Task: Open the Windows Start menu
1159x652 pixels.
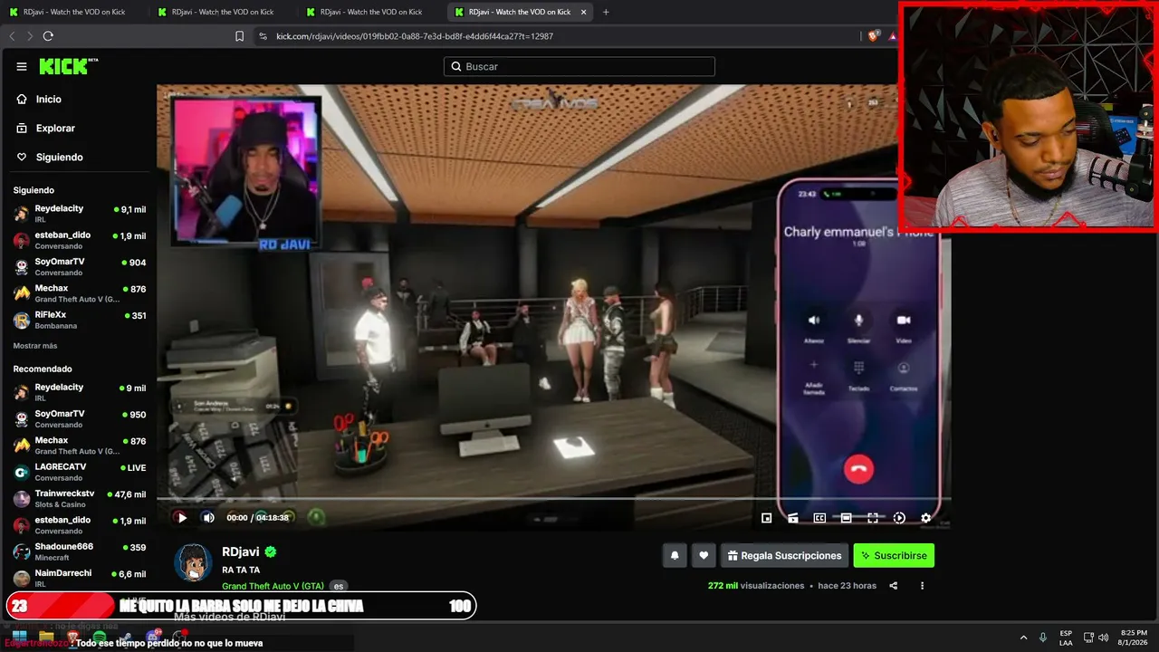Action: tap(19, 638)
